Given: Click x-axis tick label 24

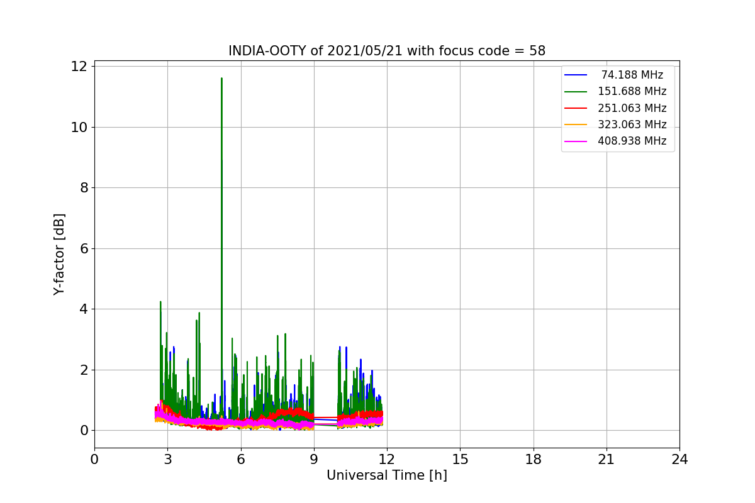Looking at the screenshot, I should (679, 460).
